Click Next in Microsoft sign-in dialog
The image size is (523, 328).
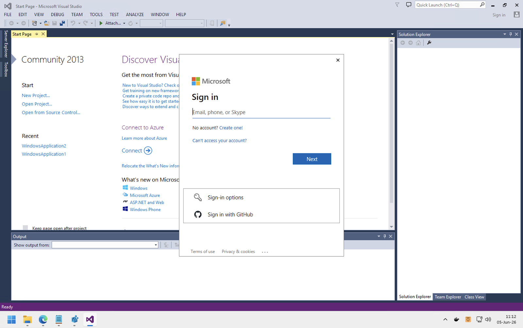point(312,159)
